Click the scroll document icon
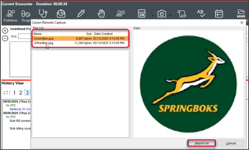Screen dimensions: 249x150 [x=181, y=14]
